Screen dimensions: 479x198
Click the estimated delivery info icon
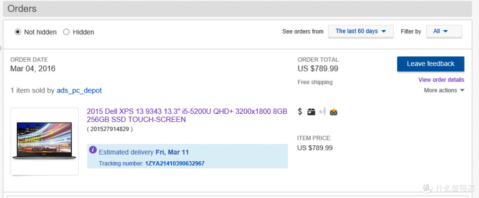click(93, 150)
